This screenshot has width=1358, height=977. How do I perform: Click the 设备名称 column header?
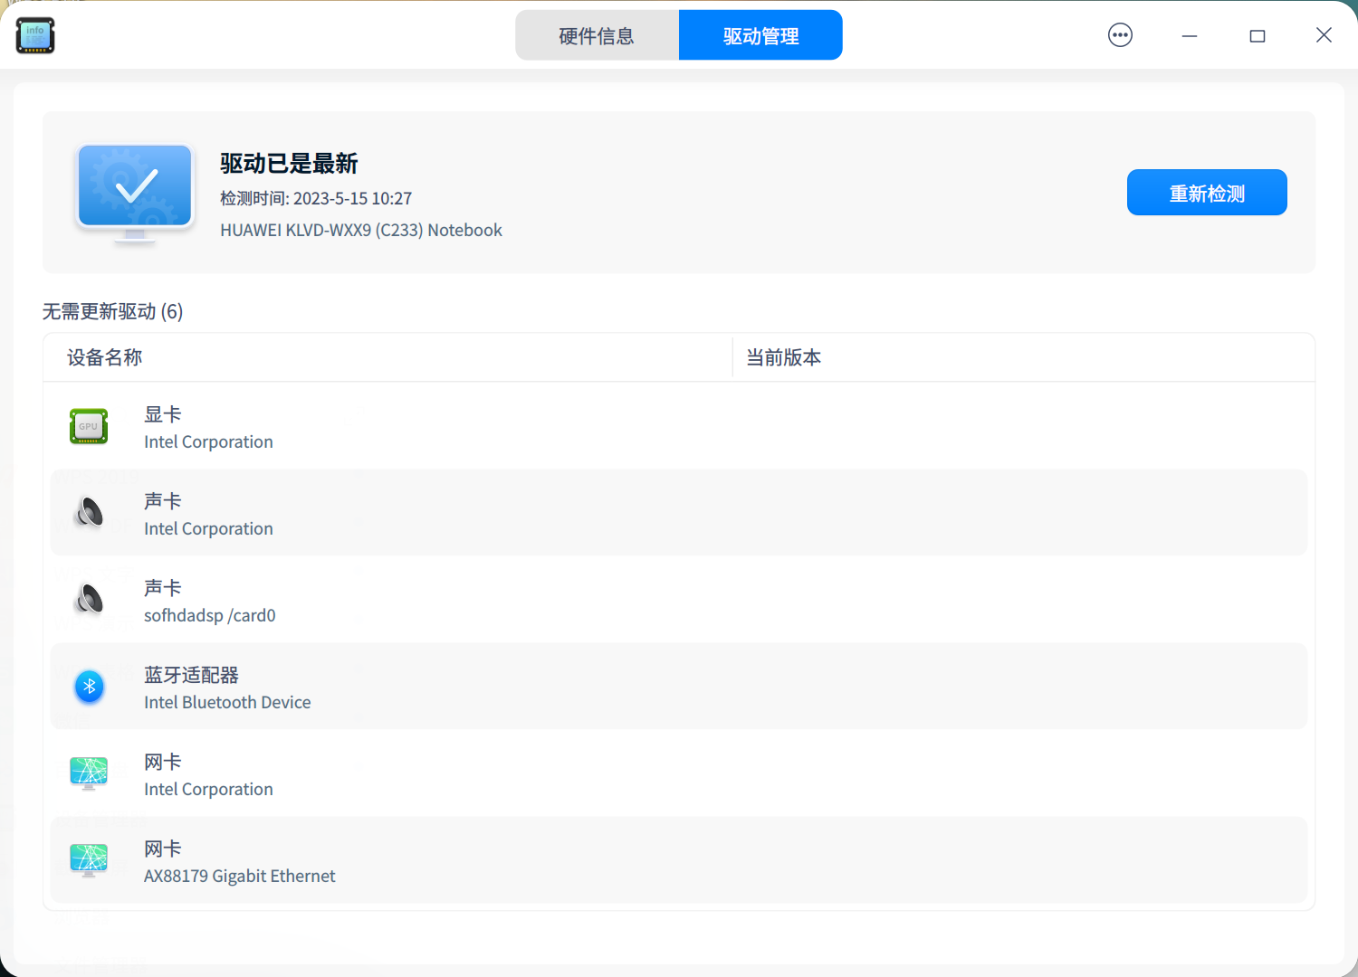coord(103,357)
